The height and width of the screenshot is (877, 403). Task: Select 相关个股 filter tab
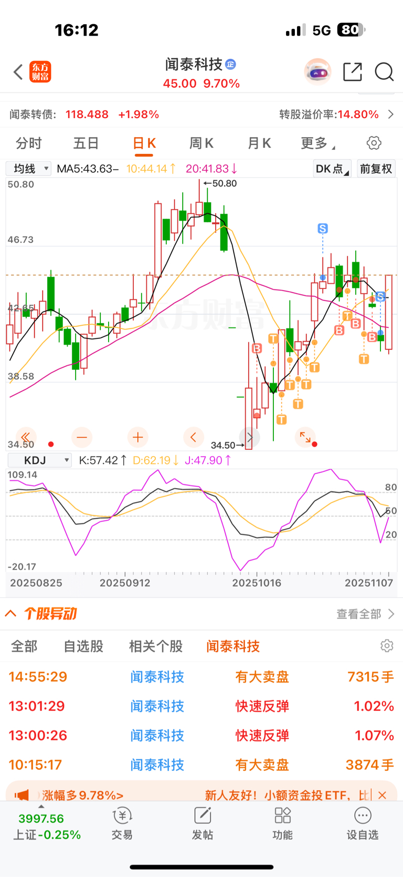click(x=156, y=646)
